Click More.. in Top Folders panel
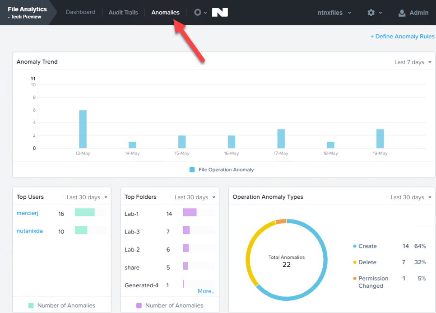The image size is (436, 313). click(x=205, y=291)
